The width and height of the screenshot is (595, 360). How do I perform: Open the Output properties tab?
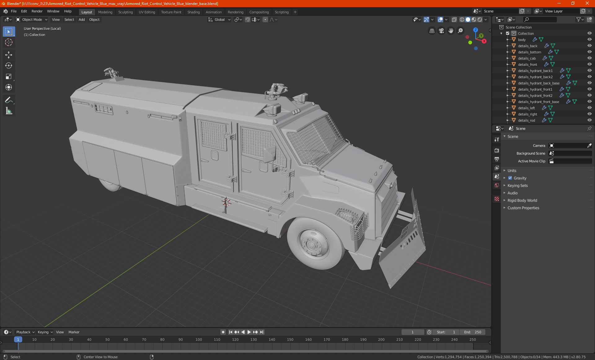point(497,159)
